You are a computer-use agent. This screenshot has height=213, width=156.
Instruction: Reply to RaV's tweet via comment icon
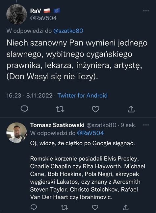point(24,109)
